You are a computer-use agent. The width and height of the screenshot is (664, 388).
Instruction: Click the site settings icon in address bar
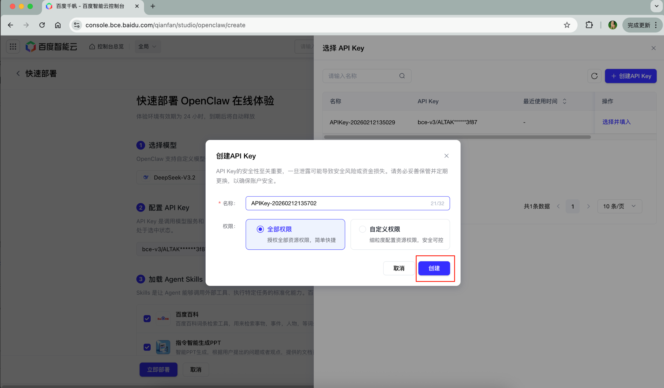click(x=77, y=25)
